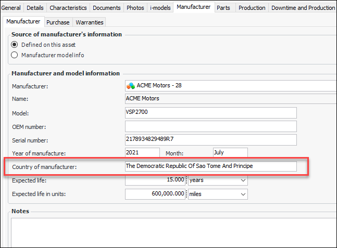Open the expected life years dropdown
The image size is (337, 248).
click(243, 180)
